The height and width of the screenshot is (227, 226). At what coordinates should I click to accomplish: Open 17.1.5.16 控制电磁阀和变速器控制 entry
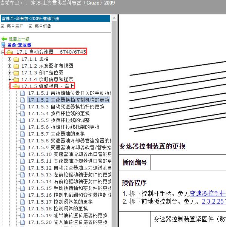pos(69,195)
